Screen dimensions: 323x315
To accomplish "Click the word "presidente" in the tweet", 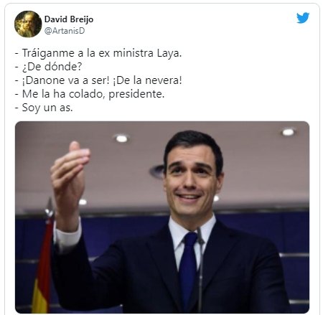I will 136,94.
